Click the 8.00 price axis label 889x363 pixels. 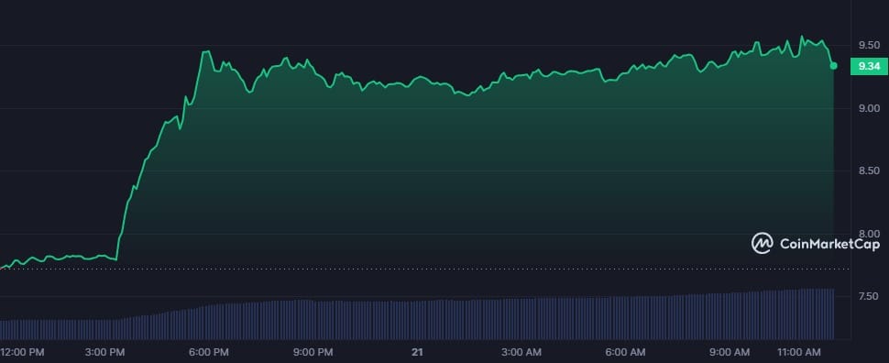[x=869, y=234]
